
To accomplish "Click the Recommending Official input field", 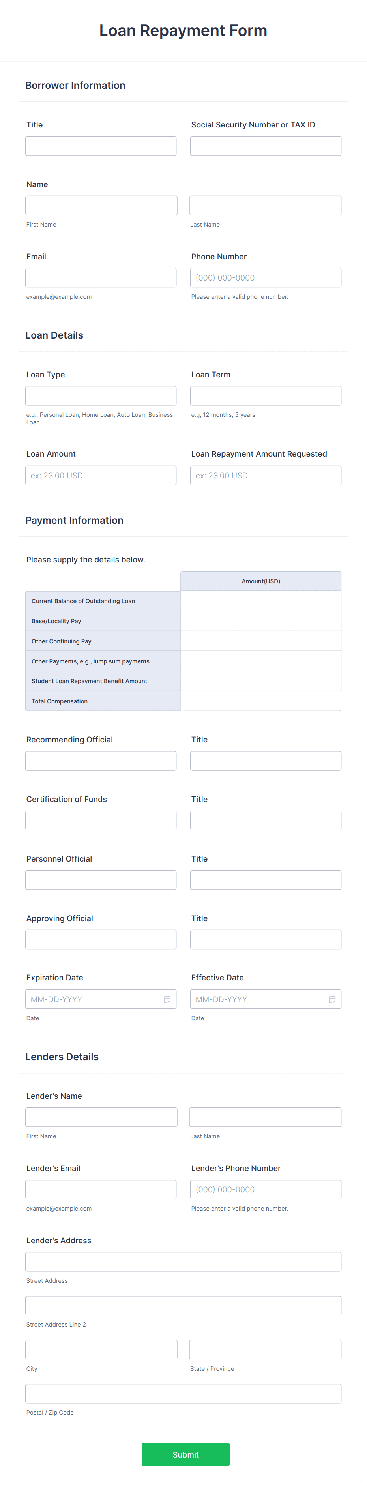I will tap(101, 761).
